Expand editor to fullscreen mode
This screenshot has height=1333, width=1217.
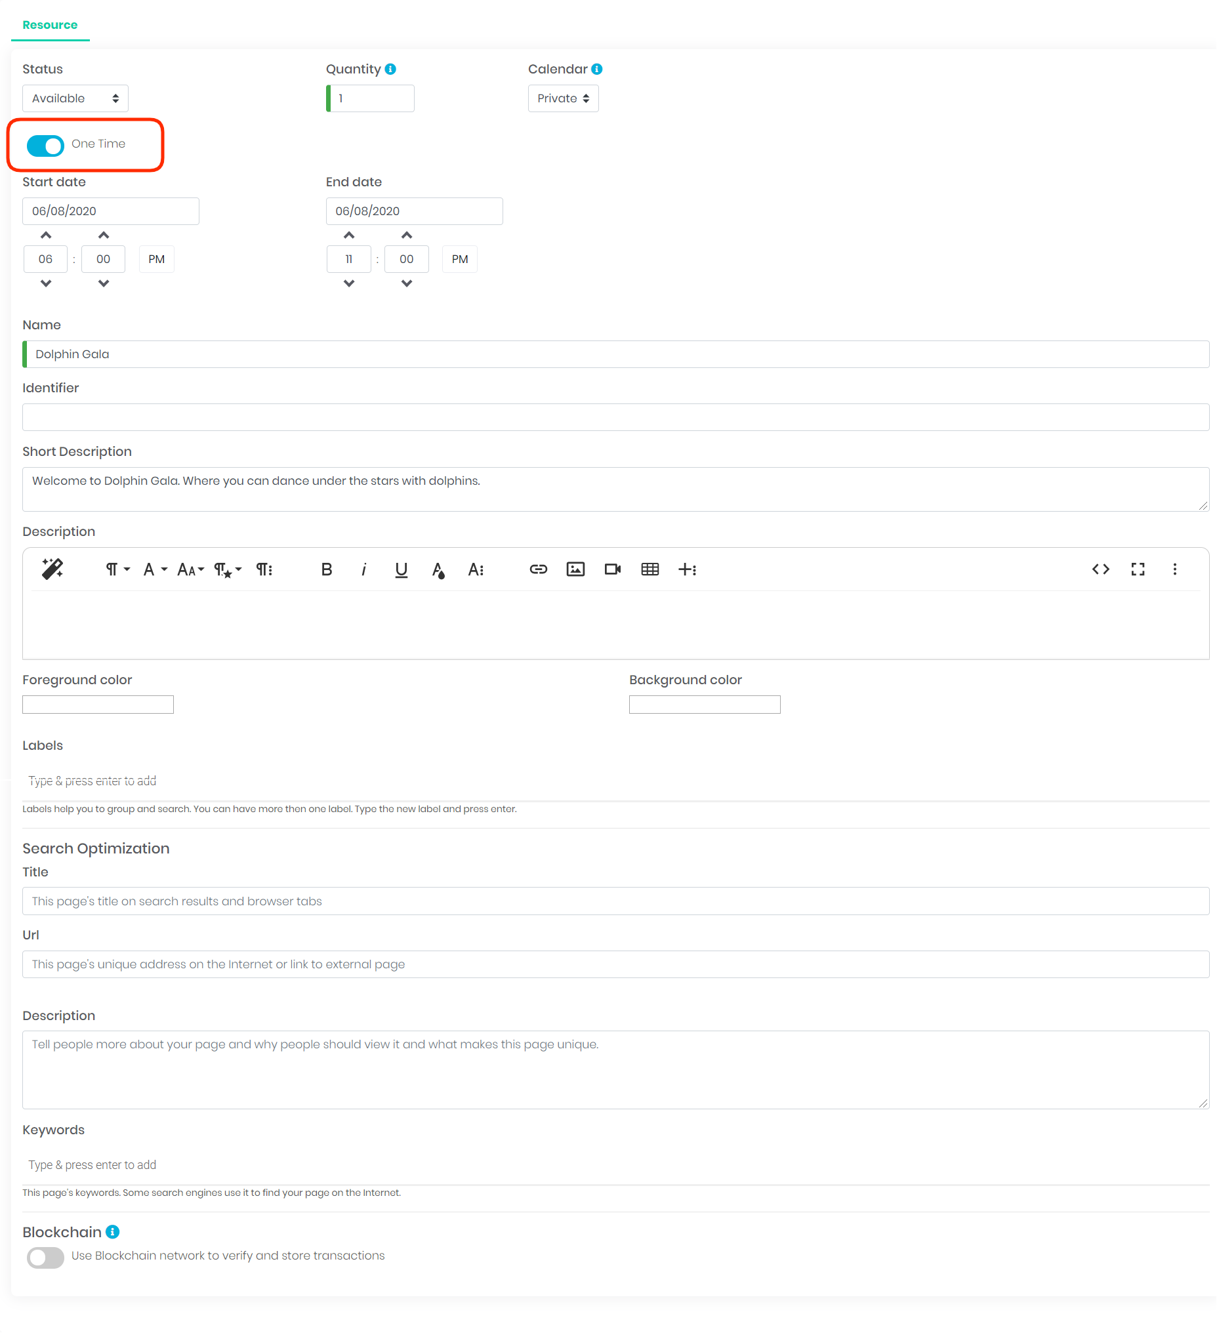[x=1138, y=569]
